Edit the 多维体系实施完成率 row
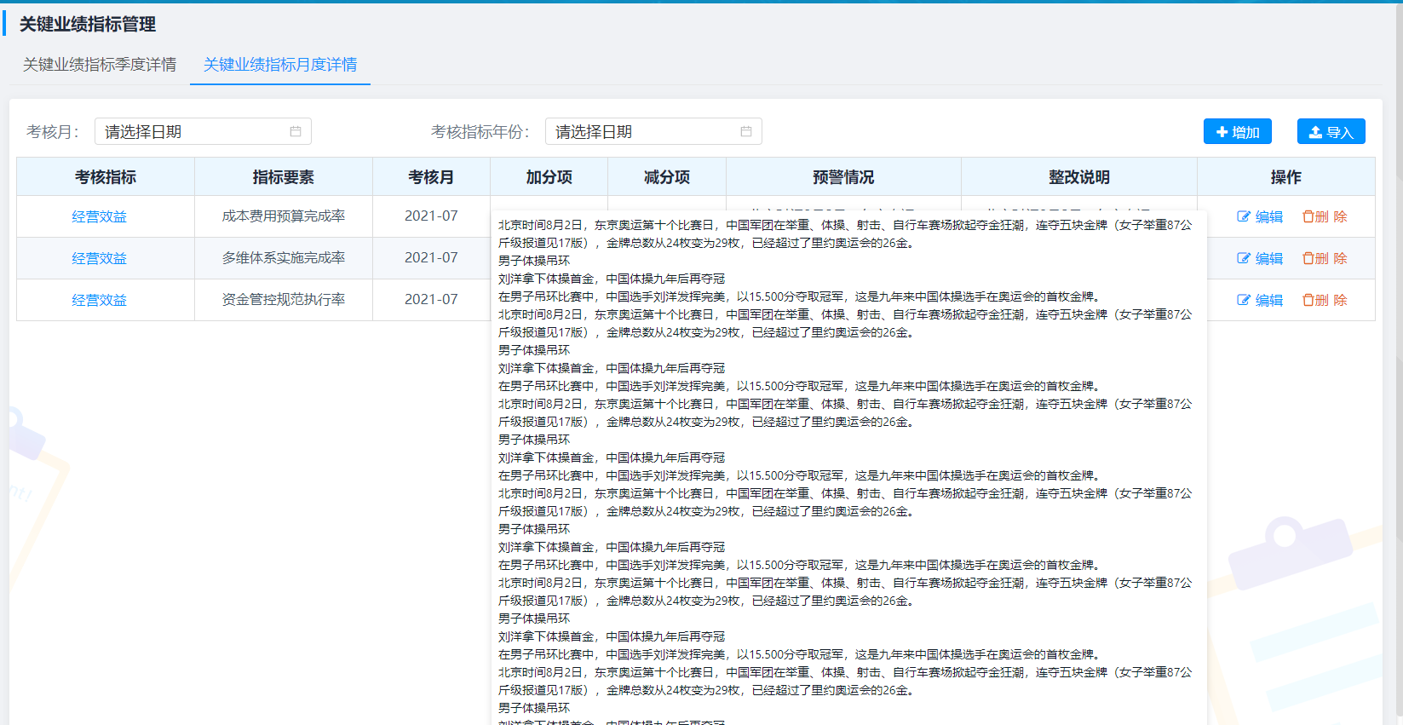Viewport: 1403px width, 725px height. (x=1260, y=258)
